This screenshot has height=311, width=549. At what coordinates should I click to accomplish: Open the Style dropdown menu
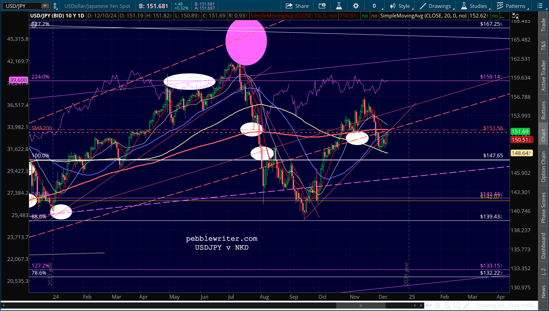[401, 6]
